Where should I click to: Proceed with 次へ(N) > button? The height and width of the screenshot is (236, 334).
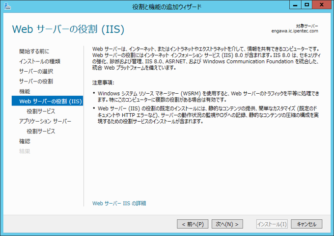(227, 224)
